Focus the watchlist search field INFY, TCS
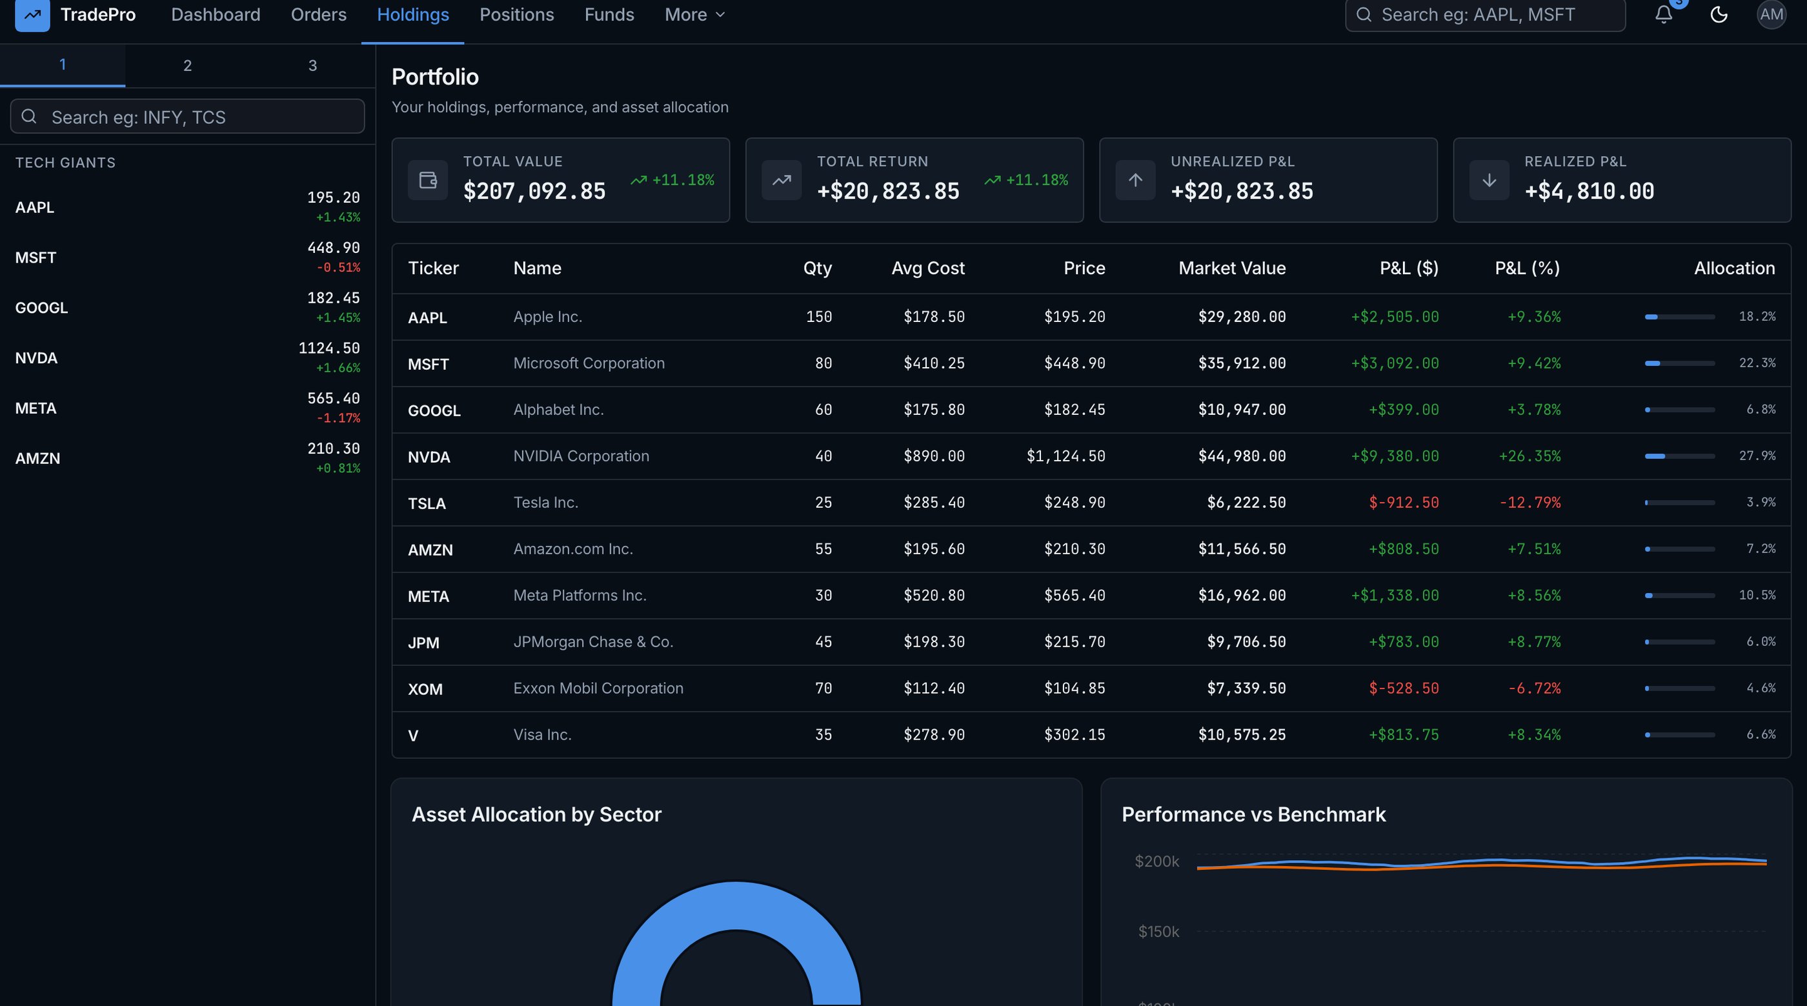 (x=187, y=116)
